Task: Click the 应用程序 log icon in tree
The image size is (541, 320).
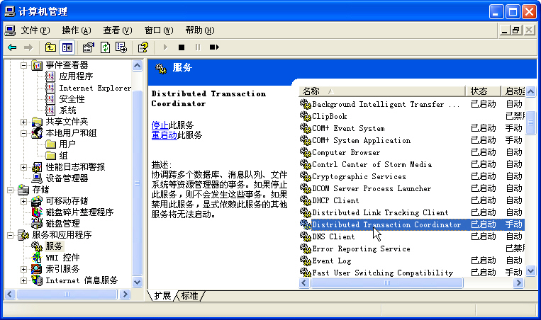Action: pyautogui.click(x=51, y=76)
